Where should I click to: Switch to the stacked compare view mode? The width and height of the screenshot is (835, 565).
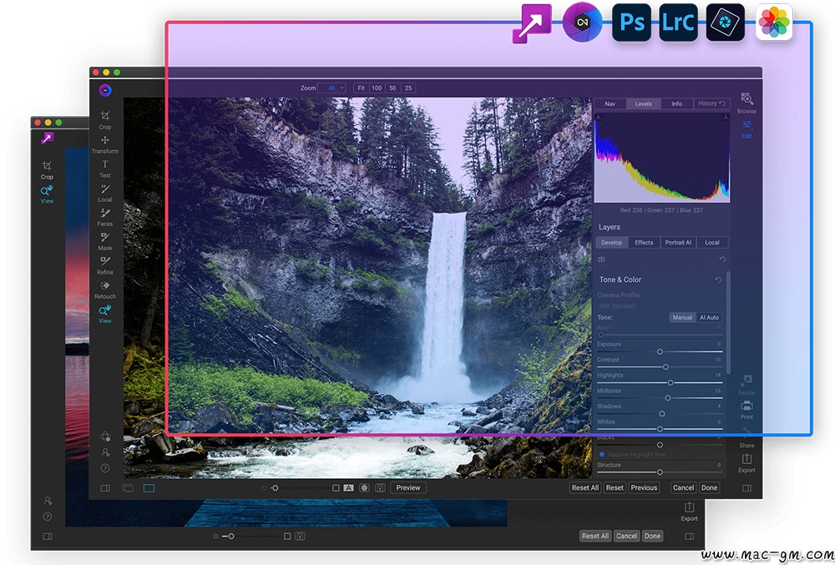tap(128, 488)
